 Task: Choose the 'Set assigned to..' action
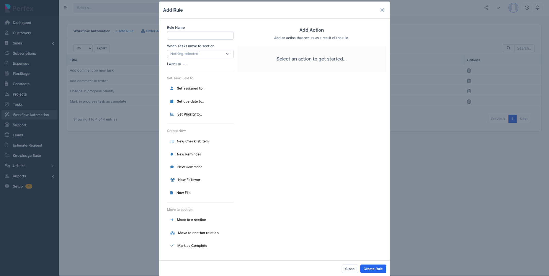pos(190,88)
